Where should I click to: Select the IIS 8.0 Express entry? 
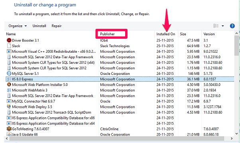click(22, 79)
